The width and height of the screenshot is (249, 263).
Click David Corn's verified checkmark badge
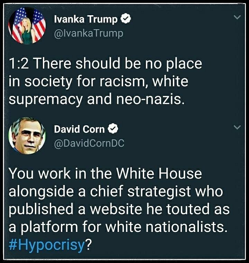point(113,129)
